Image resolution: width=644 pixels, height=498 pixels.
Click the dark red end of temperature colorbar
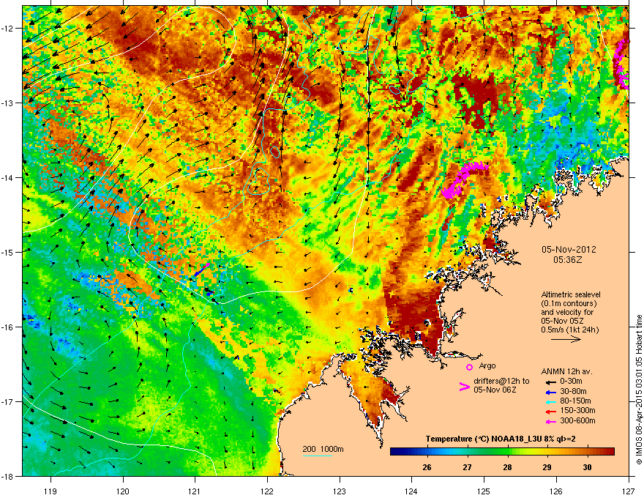(611, 452)
